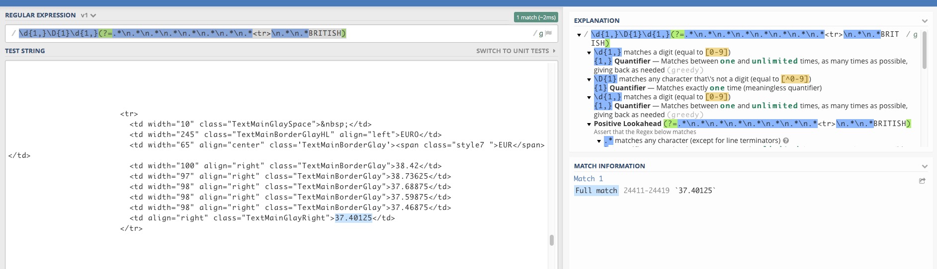Click the help question mark icon
Viewport: 937px width, 269px height.
[x=786, y=141]
